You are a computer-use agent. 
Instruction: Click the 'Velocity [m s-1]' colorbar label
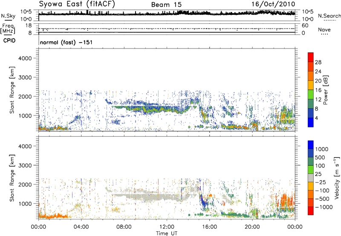[x=337, y=178]
